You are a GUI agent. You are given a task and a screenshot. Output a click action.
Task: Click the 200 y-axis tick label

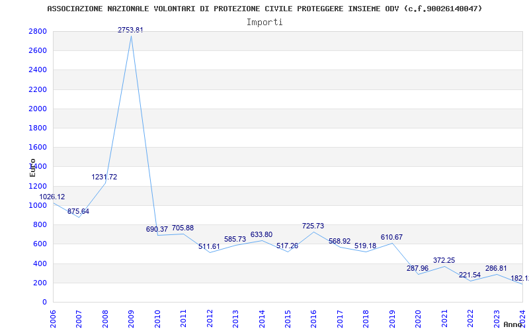[40, 283]
